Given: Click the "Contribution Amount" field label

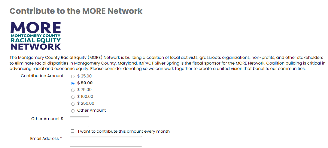Looking at the screenshot, I should (42, 76).
